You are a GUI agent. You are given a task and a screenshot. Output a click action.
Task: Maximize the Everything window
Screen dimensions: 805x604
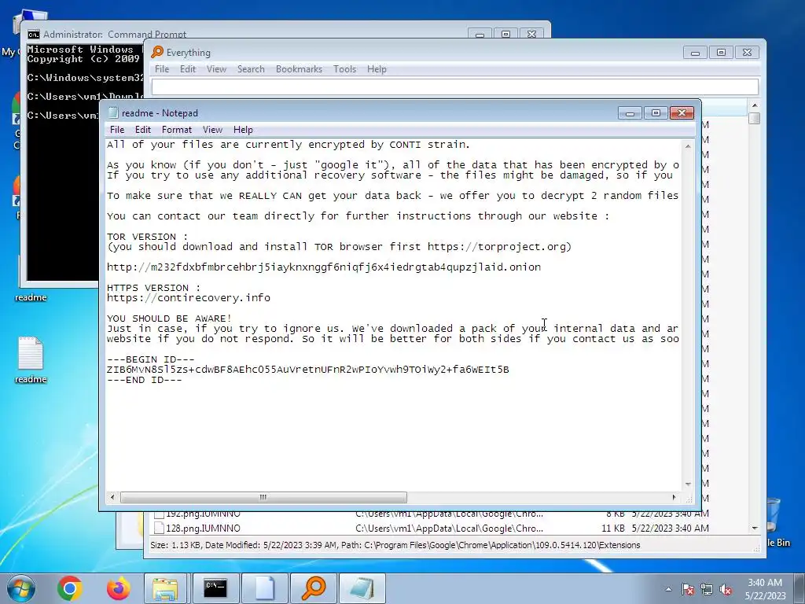[721, 53]
